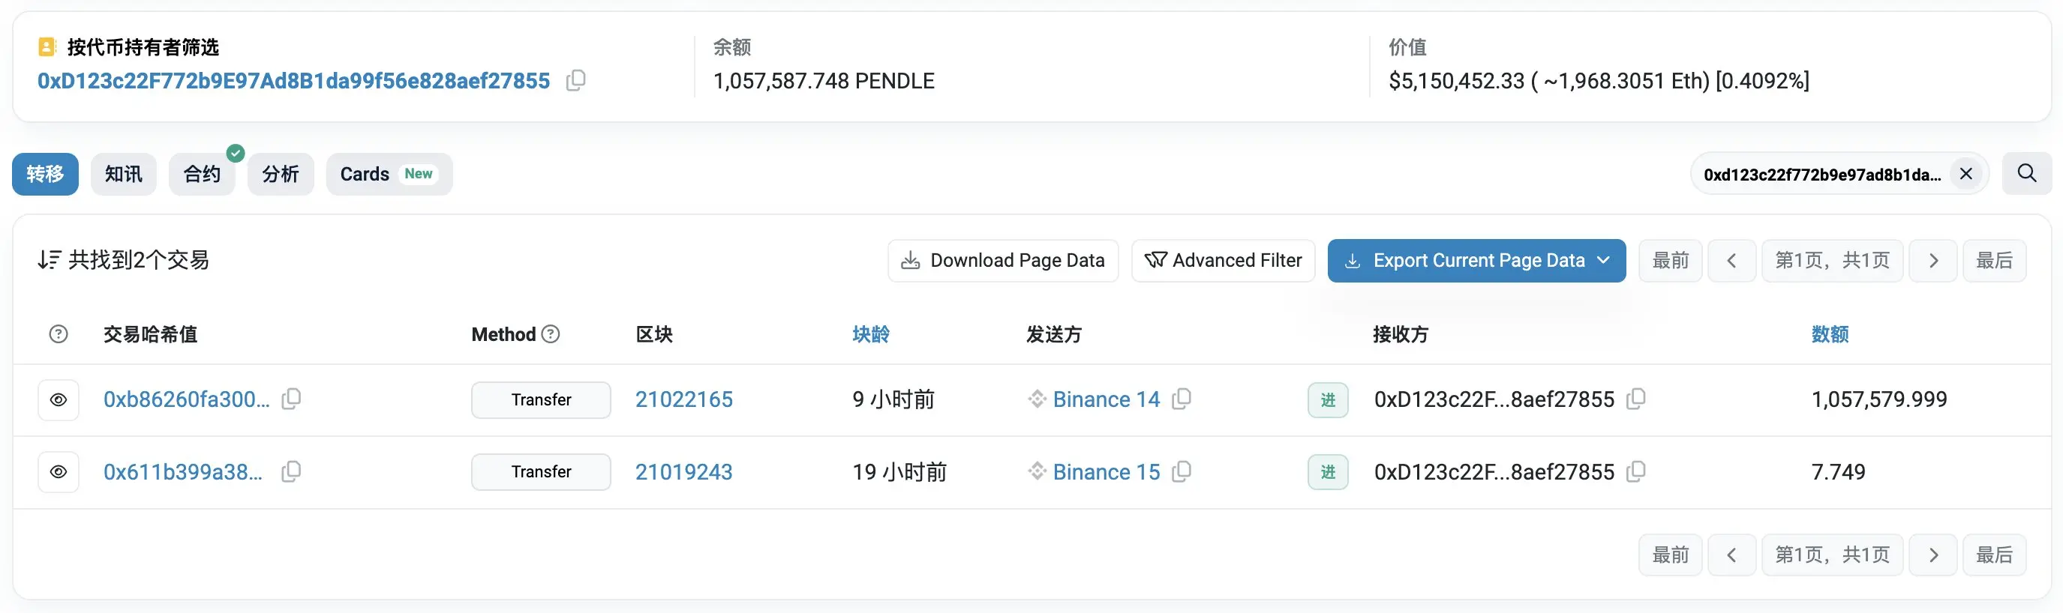Go to next page with right chevron
Viewport: 2063px width, 613px height.
tap(1932, 260)
